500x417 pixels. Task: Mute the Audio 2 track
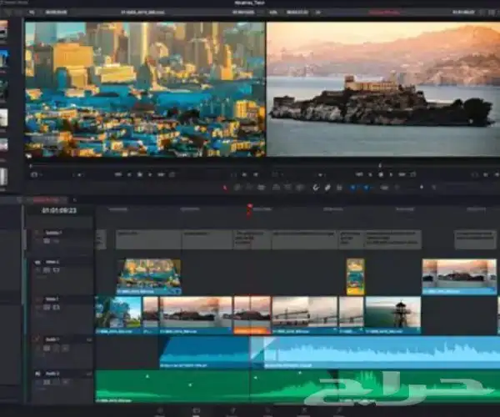coord(65,382)
